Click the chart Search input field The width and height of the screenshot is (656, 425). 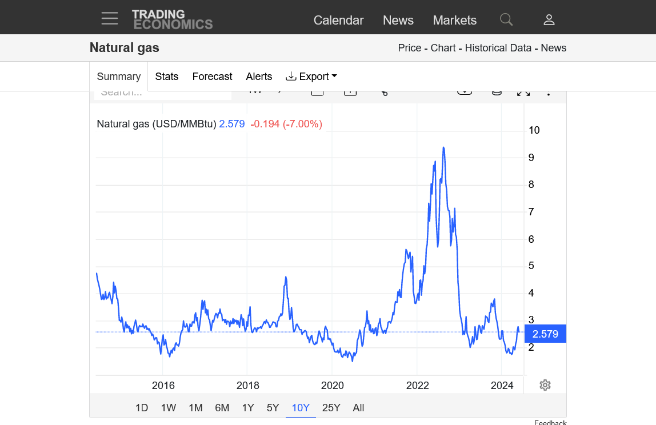[162, 94]
